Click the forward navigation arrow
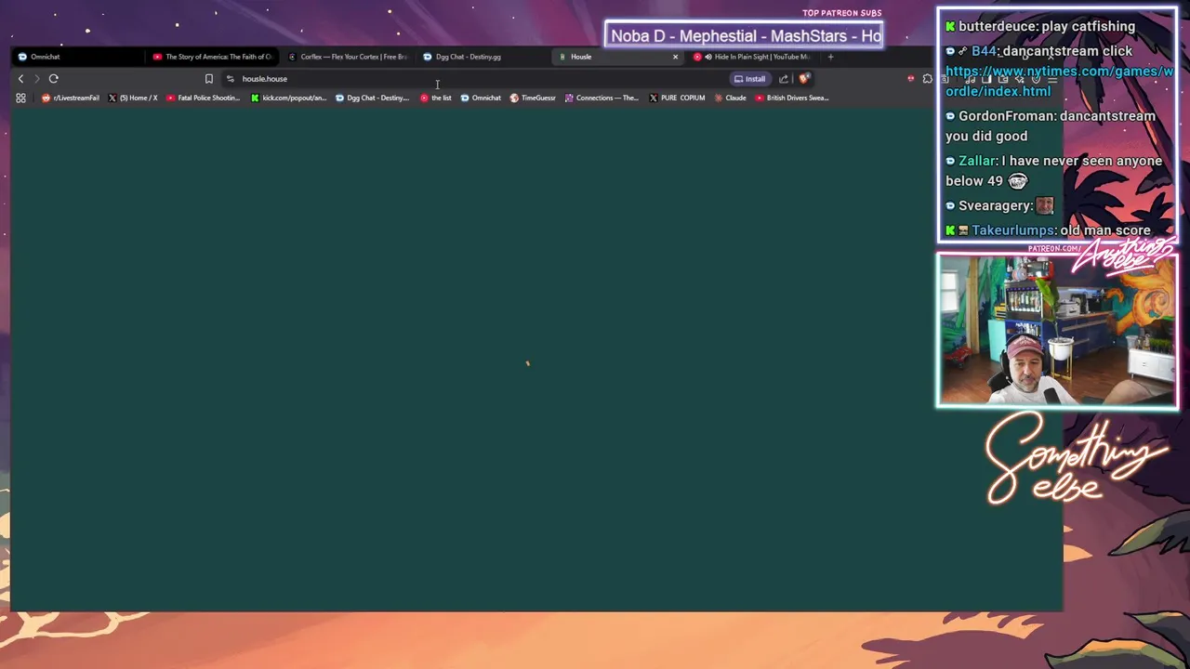The image size is (1190, 669). (37, 79)
